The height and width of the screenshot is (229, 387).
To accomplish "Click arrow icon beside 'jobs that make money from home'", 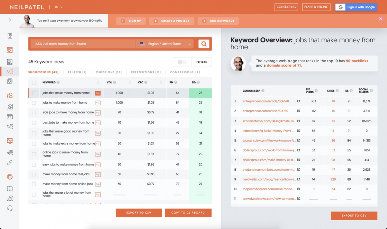I will point(98,93).
